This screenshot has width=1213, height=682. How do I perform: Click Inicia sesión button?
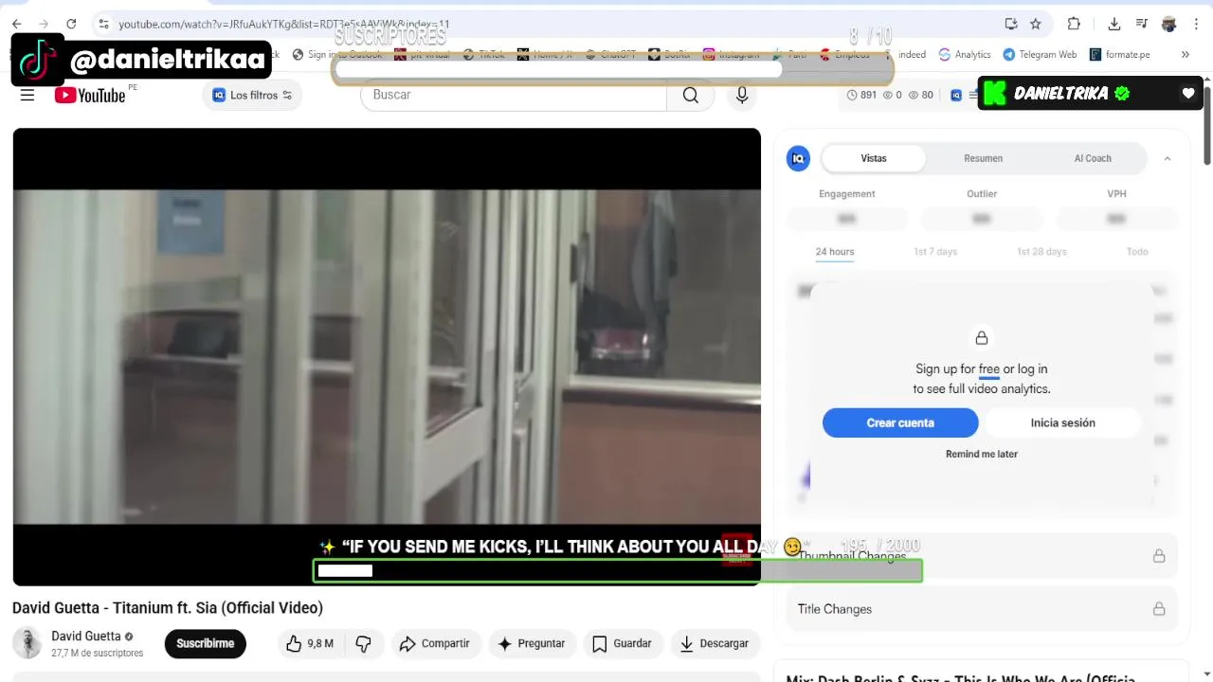[1063, 422]
